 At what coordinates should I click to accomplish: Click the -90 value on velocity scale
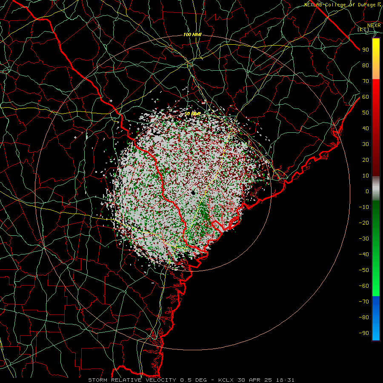(364, 333)
